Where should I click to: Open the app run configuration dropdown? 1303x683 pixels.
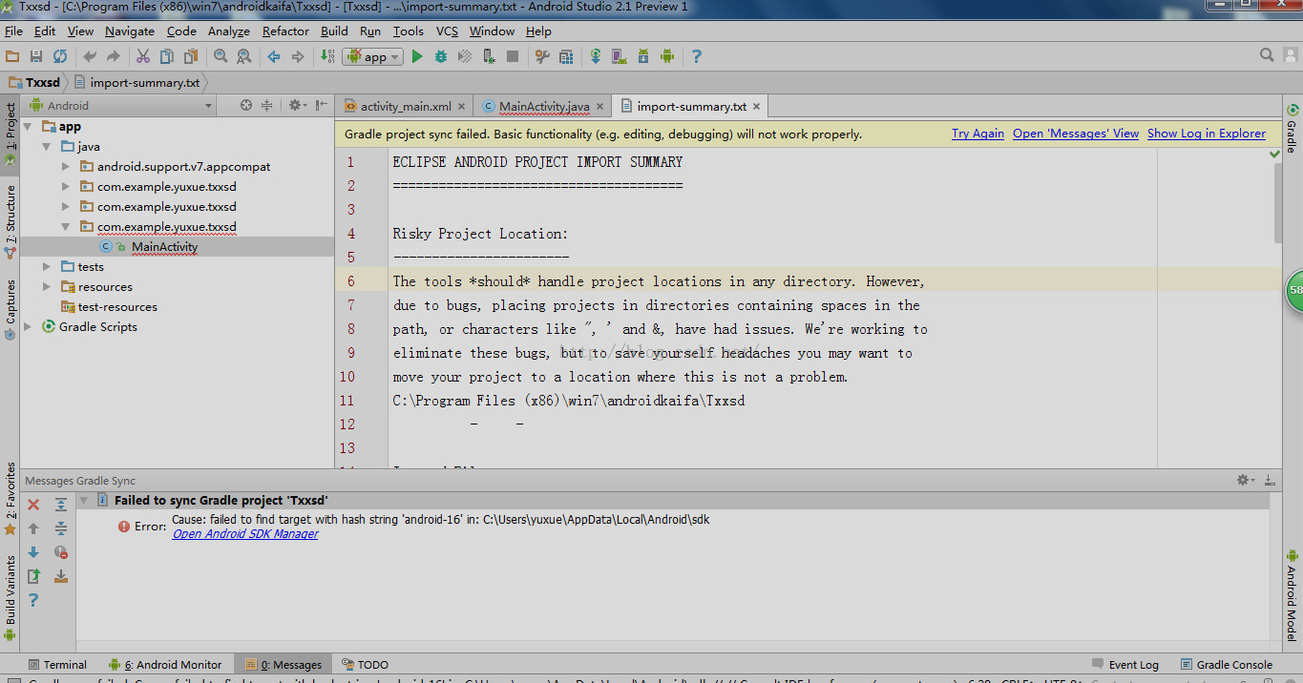372,57
